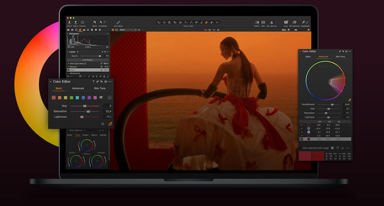Click the Auto Adjust wand icon
Image resolution: width=384 pixels, height=206 pixels.
point(117,22)
